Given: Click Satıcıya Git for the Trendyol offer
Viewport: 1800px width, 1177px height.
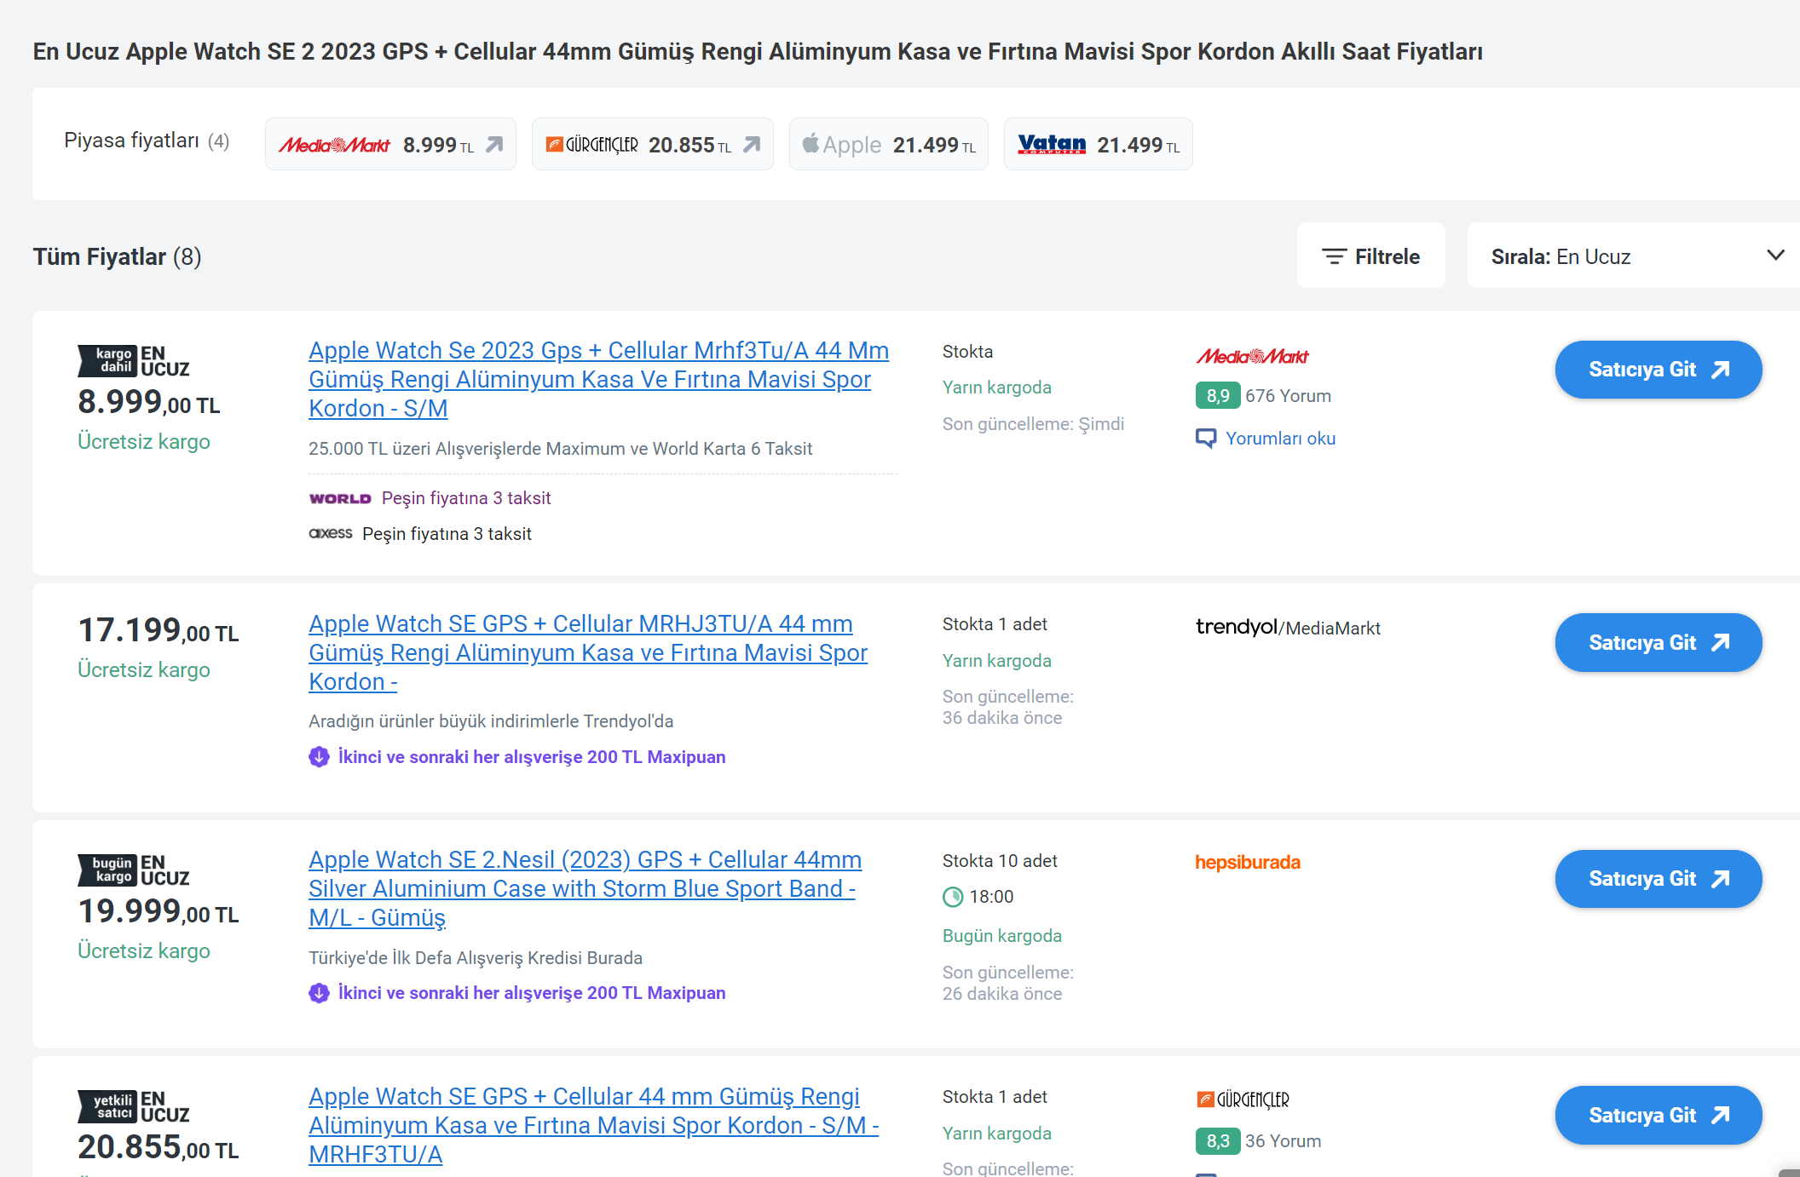Looking at the screenshot, I should tap(1658, 643).
